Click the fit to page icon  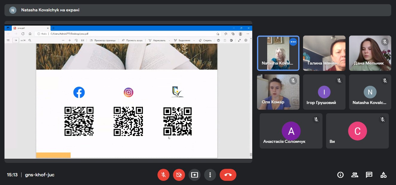coord(83,40)
